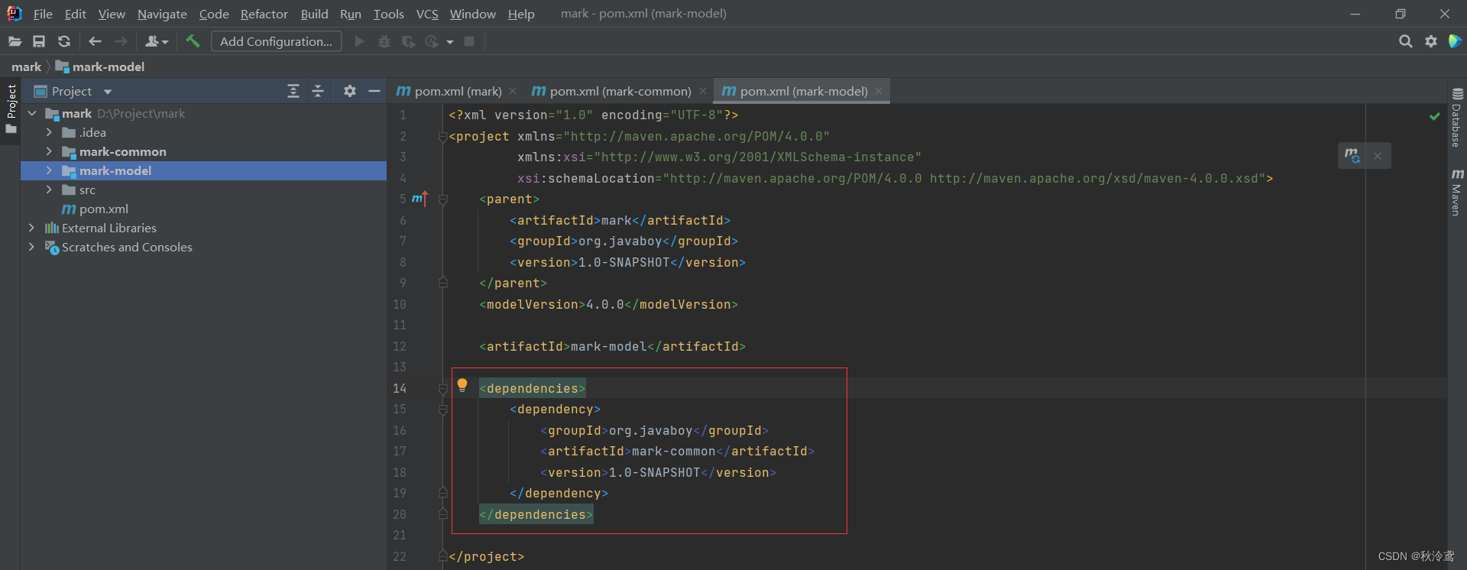Fold the project element at line 2
The width and height of the screenshot is (1467, 570).
pos(442,137)
